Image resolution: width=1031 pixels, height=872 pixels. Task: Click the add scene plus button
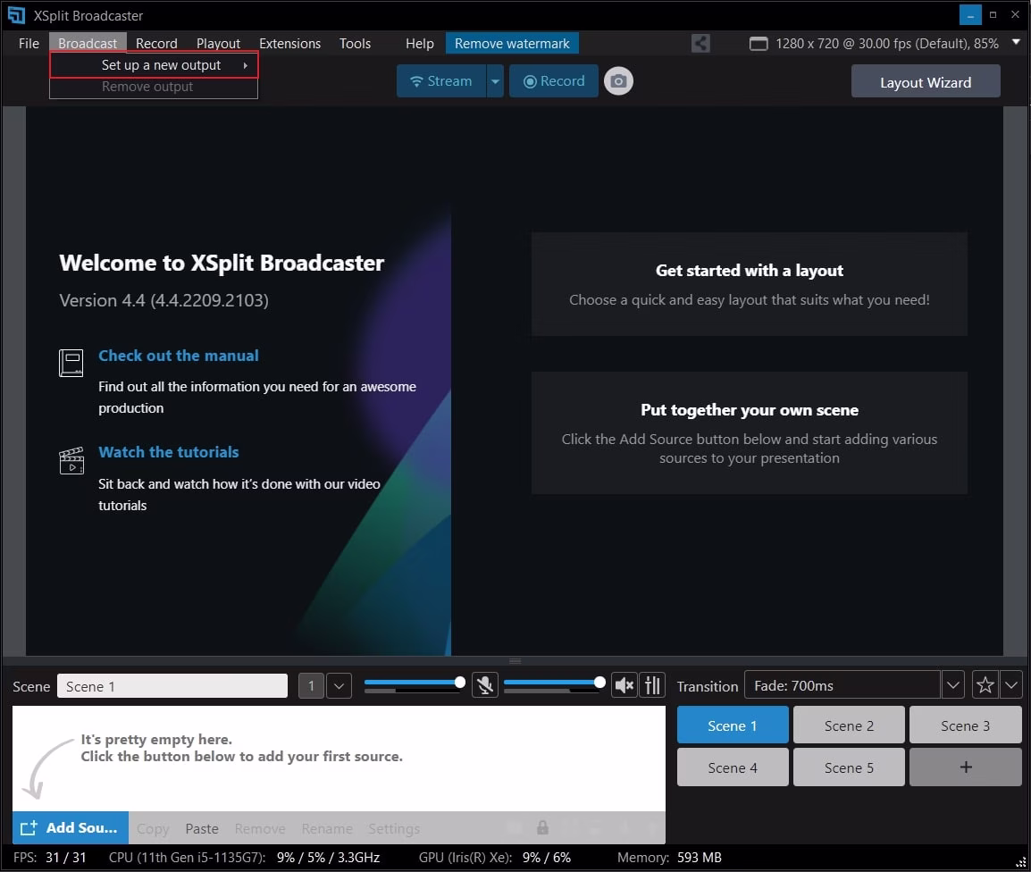[x=965, y=767]
